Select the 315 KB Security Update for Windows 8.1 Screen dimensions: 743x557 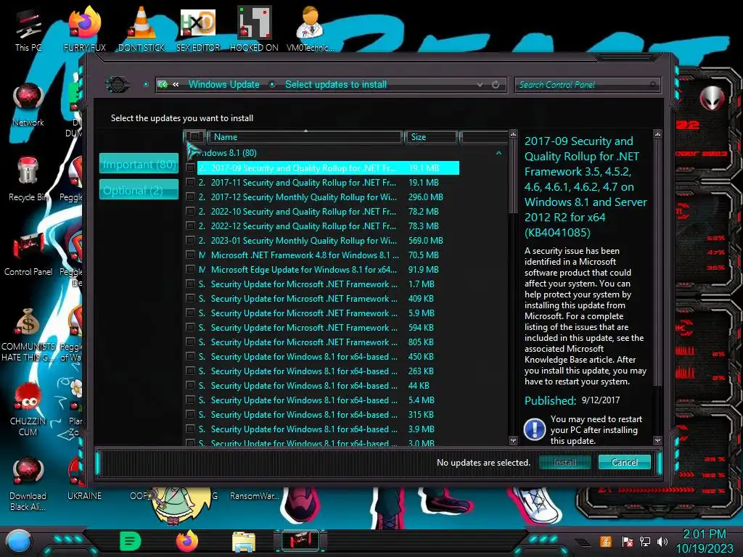(x=322, y=414)
